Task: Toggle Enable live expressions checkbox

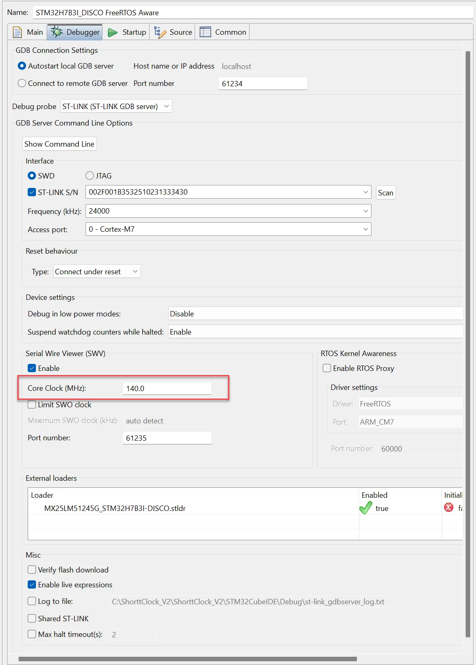Action: [x=32, y=584]
